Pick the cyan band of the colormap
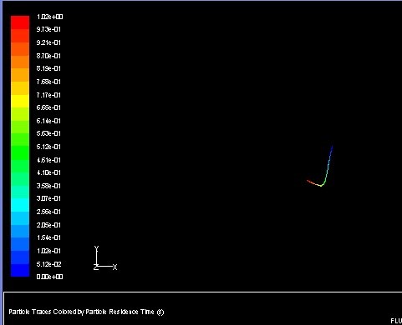 click(x=20, y=205)
